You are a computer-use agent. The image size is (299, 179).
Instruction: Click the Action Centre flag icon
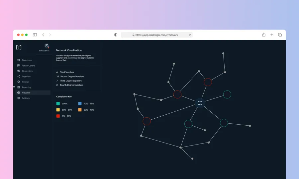pyautogui.click(x=19, y=65)
